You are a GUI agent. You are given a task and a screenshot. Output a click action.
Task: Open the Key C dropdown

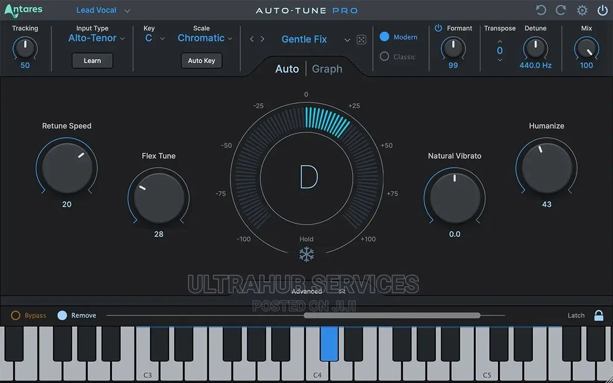coord(155,38)
